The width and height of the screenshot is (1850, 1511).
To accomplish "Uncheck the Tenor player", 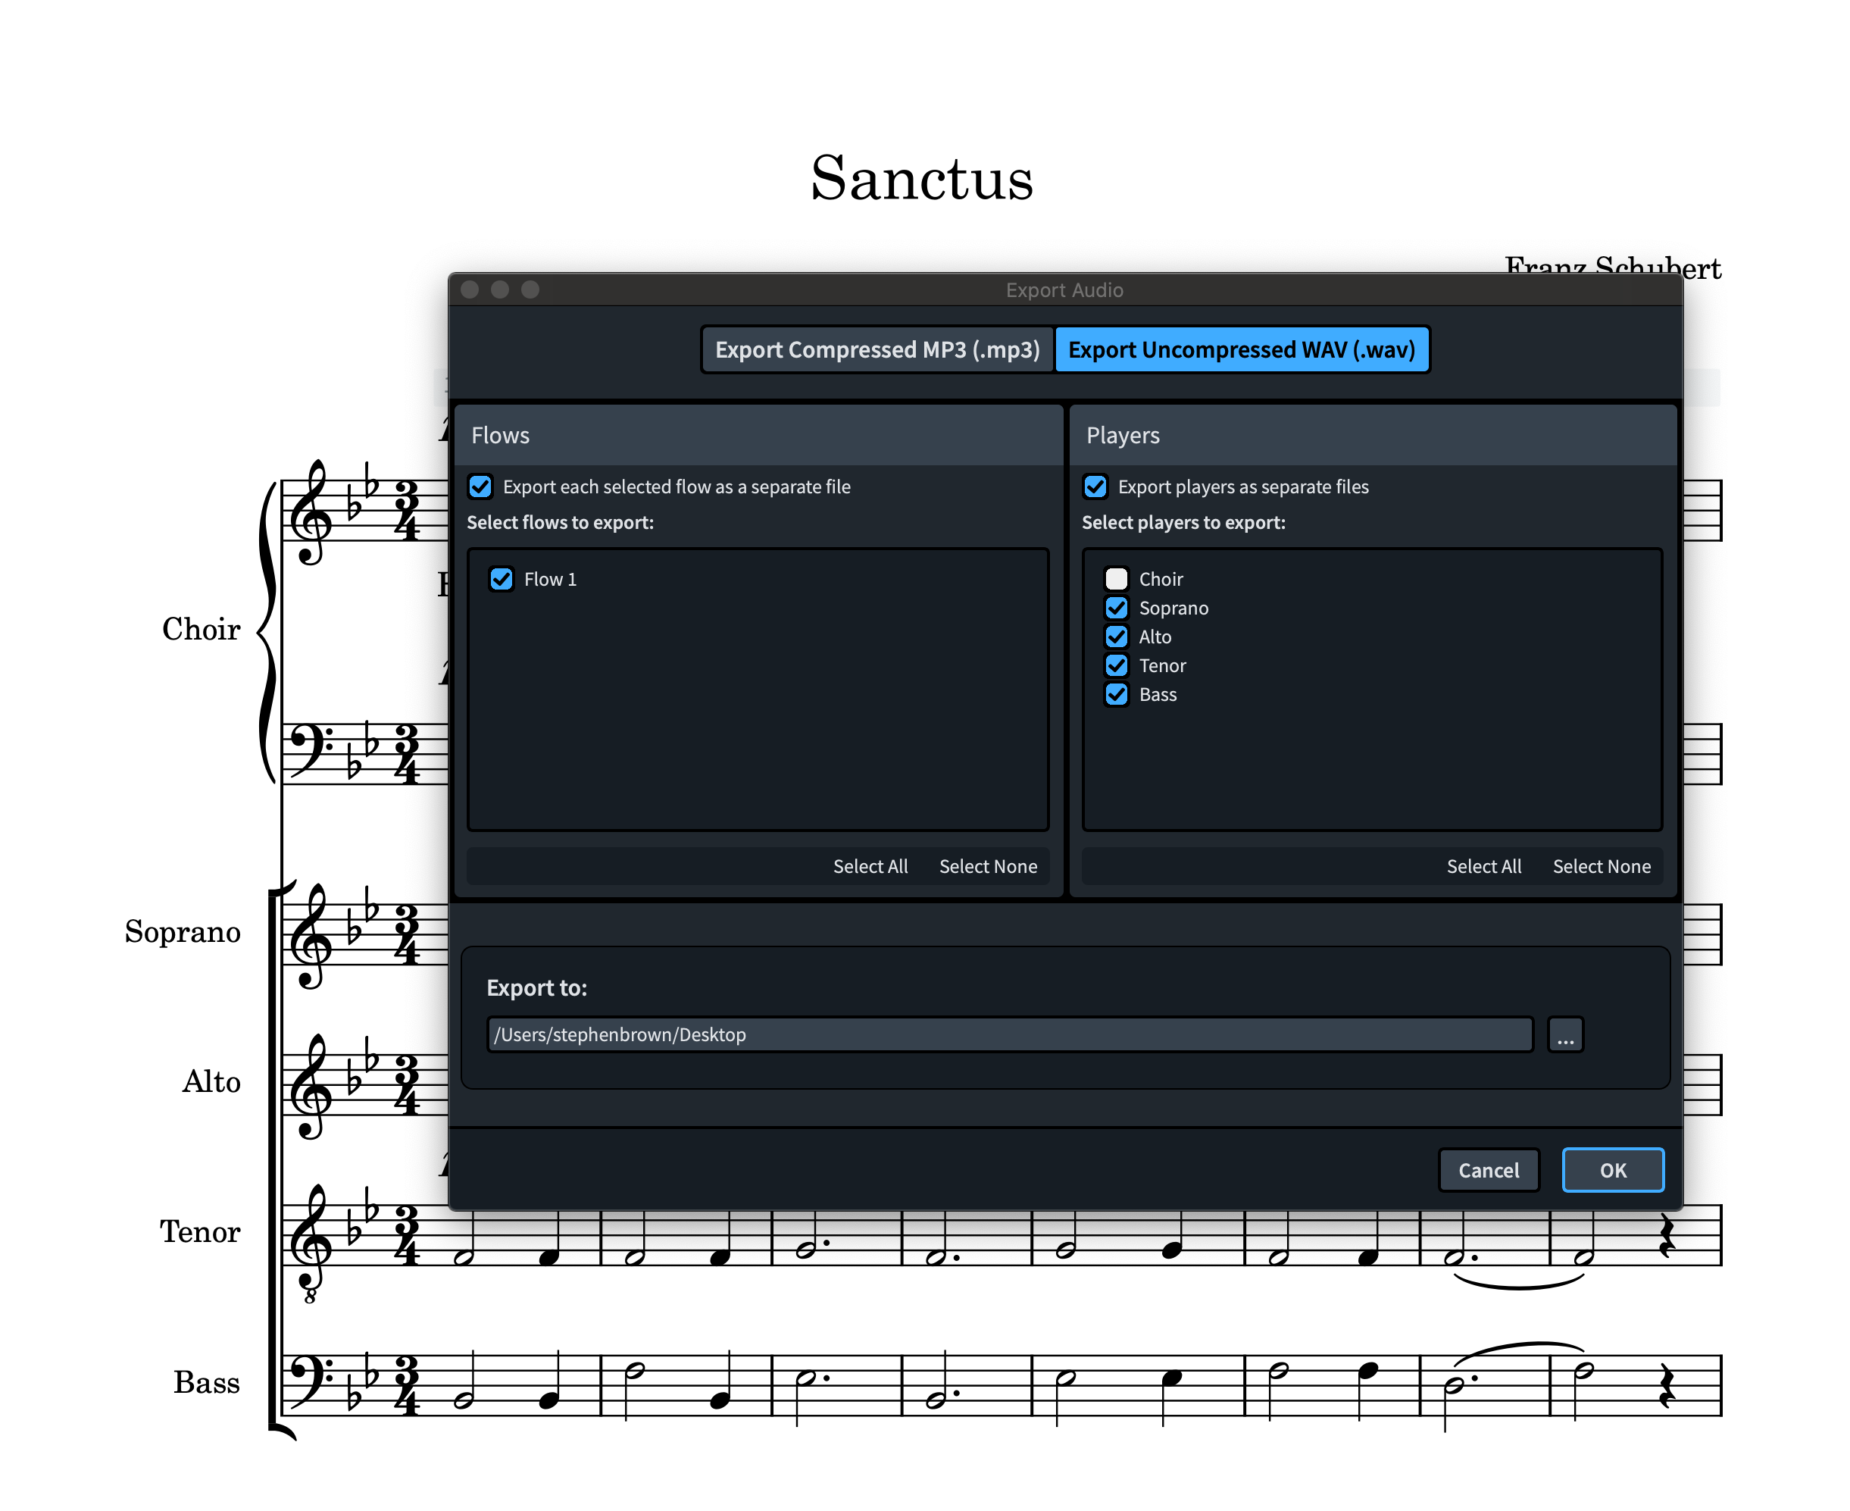I will pyautogui.click(x=1116, y=665).
